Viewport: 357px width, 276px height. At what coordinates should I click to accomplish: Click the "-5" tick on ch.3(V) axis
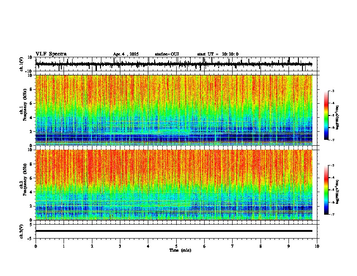click(31, 239)
